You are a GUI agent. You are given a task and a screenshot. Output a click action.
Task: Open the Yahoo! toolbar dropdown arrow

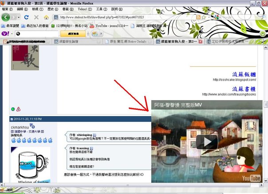coord(12,34)
